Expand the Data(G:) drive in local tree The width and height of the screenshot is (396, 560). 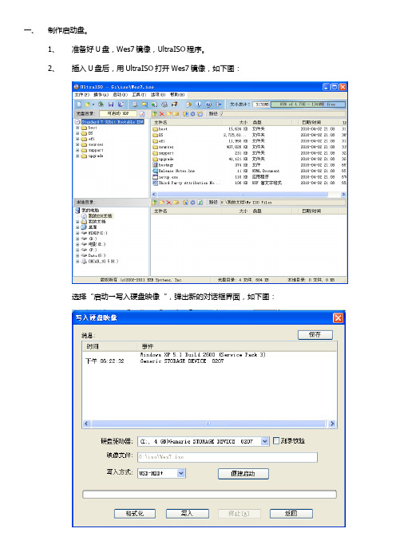click(x=77, y=256)
